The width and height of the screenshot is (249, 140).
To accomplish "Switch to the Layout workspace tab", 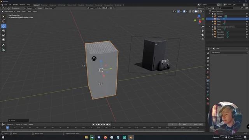I will (x=36, y=5).
